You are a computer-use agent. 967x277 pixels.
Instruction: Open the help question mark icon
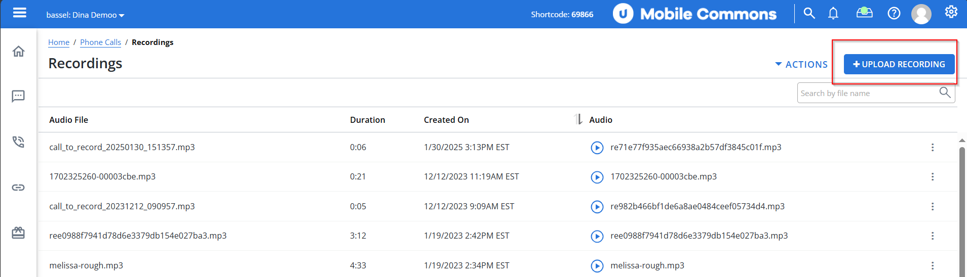point(894,13)
